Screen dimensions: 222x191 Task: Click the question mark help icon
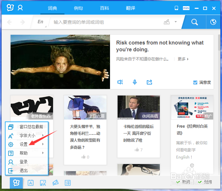tap(11, 153)
